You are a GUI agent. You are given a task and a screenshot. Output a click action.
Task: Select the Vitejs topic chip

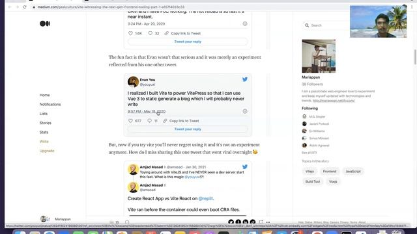(309, 172)
